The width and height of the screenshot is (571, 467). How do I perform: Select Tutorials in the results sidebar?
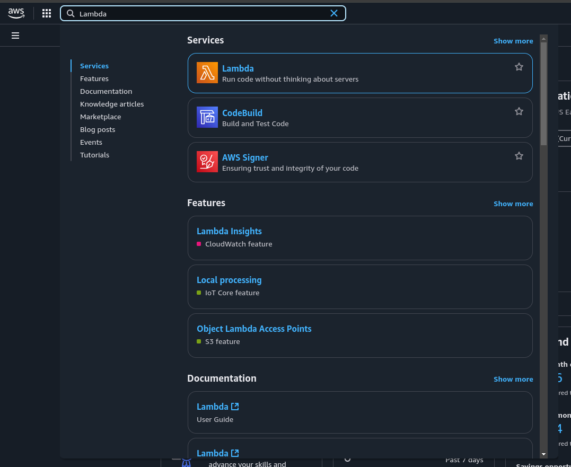click(x=95, y=155)
